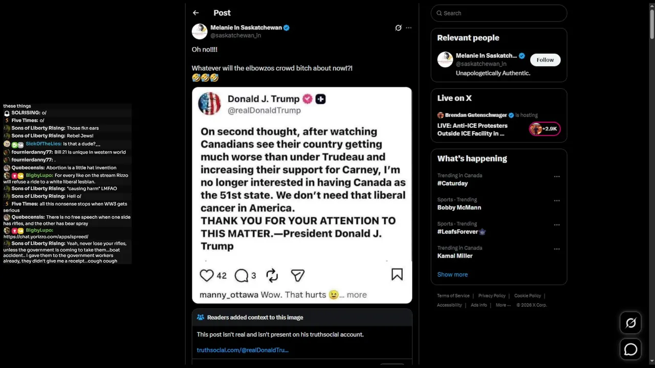Image resolution: width=655 pixels, height=368 pixels.
Task: Click the comment bubble icon in the image
Action: (241, 275)
